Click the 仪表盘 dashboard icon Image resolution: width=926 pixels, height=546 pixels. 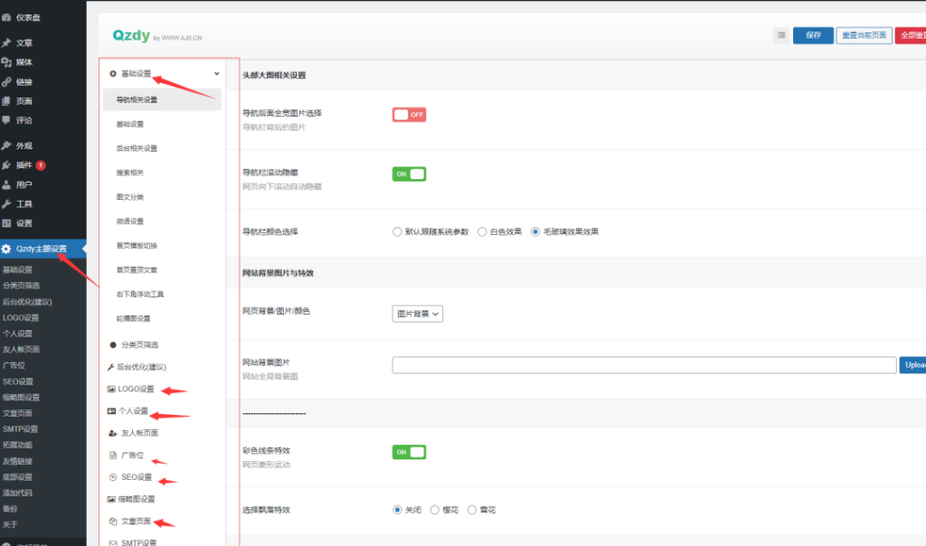coord(7,17)
